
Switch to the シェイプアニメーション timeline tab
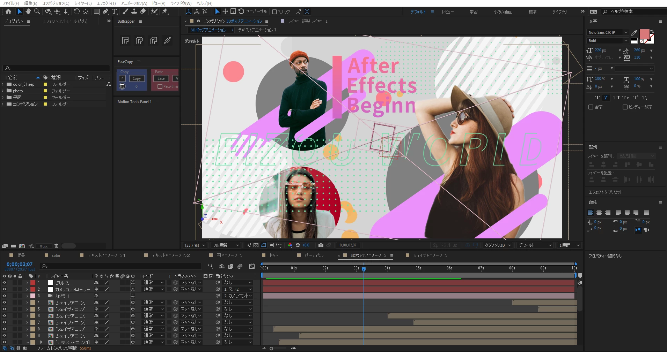pos(430,255)
